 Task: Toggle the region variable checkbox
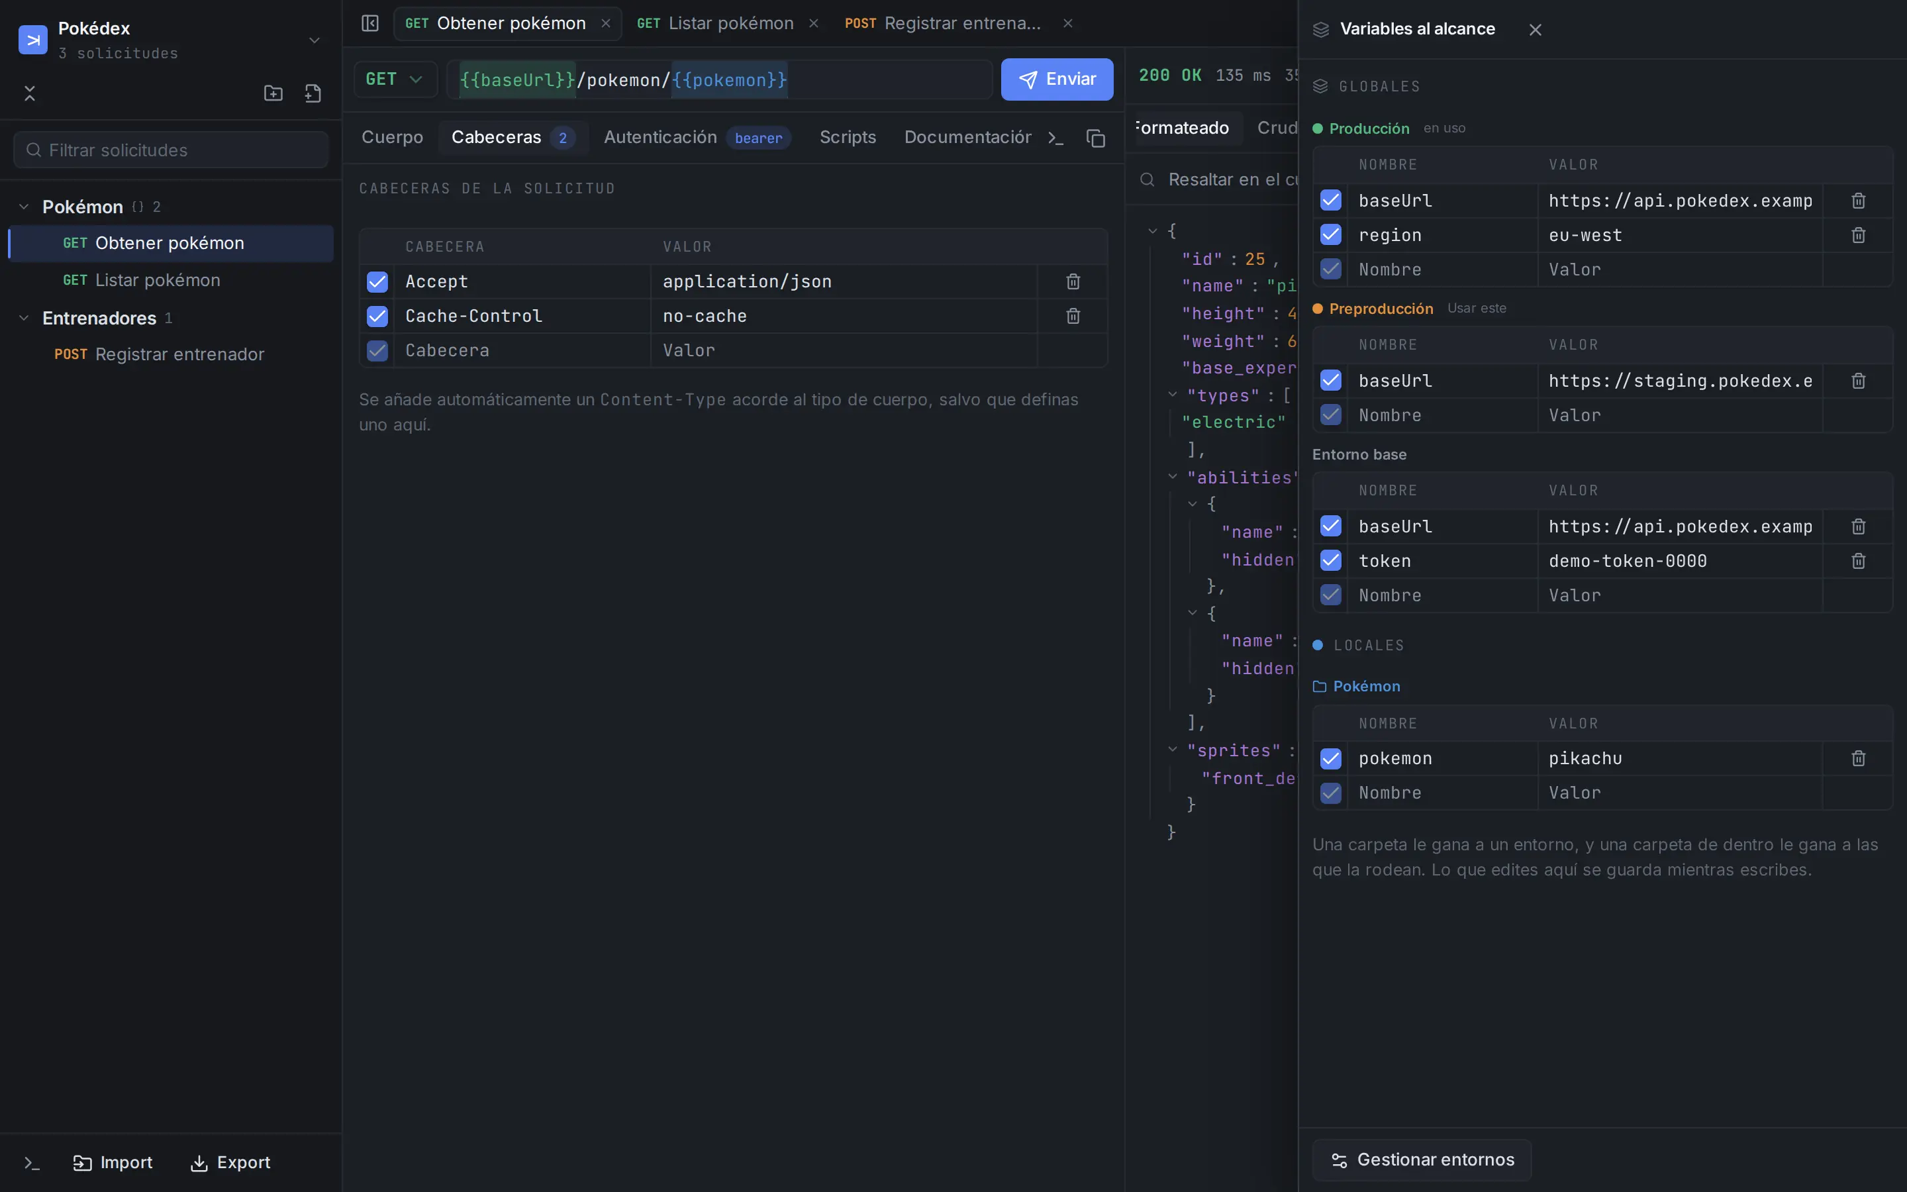(x=1331, y=235)
